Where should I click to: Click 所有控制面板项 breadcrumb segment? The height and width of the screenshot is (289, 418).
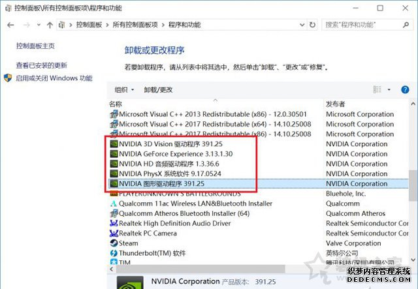tap(135, 25)
